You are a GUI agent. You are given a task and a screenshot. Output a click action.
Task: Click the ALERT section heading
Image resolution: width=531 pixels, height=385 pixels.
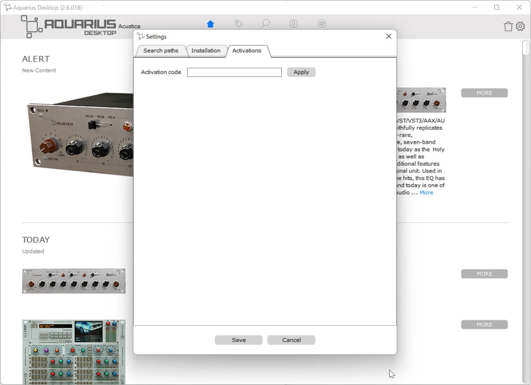pos(36,59)
